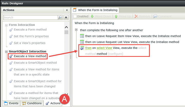Click the Conditions tab icon
The height and width of the screenshot is (107, 185).
(24, 103)
